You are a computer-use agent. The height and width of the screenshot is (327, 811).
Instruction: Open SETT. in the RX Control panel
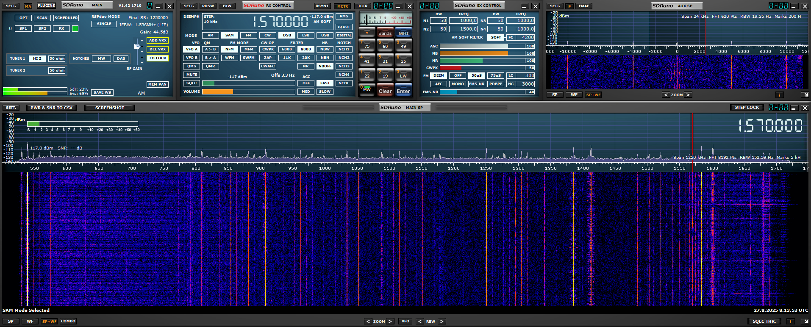coord(189,6)
